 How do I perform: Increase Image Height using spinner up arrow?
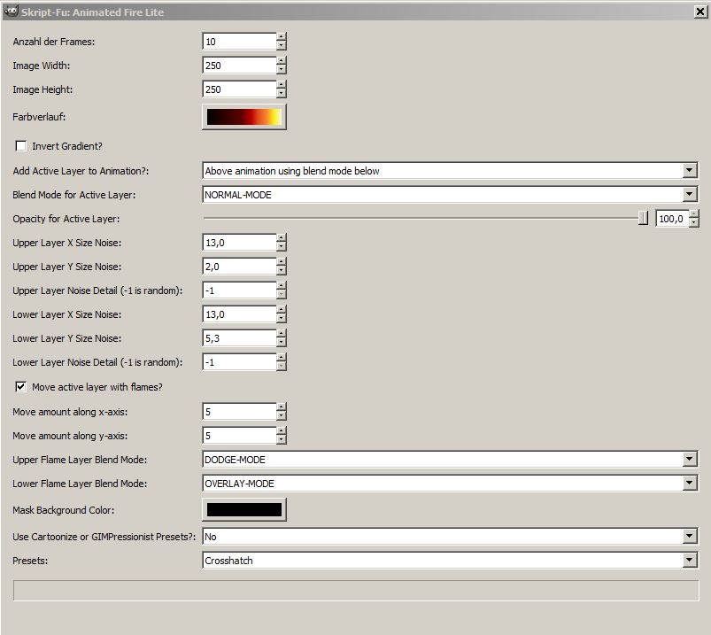282,85
